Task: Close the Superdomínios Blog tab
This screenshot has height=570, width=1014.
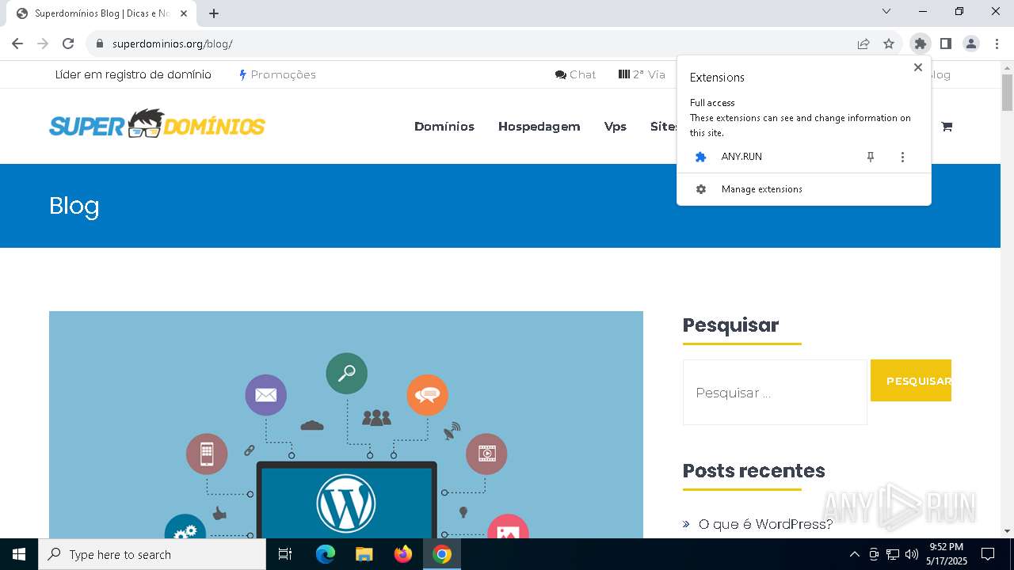Action: click(184, 13)
